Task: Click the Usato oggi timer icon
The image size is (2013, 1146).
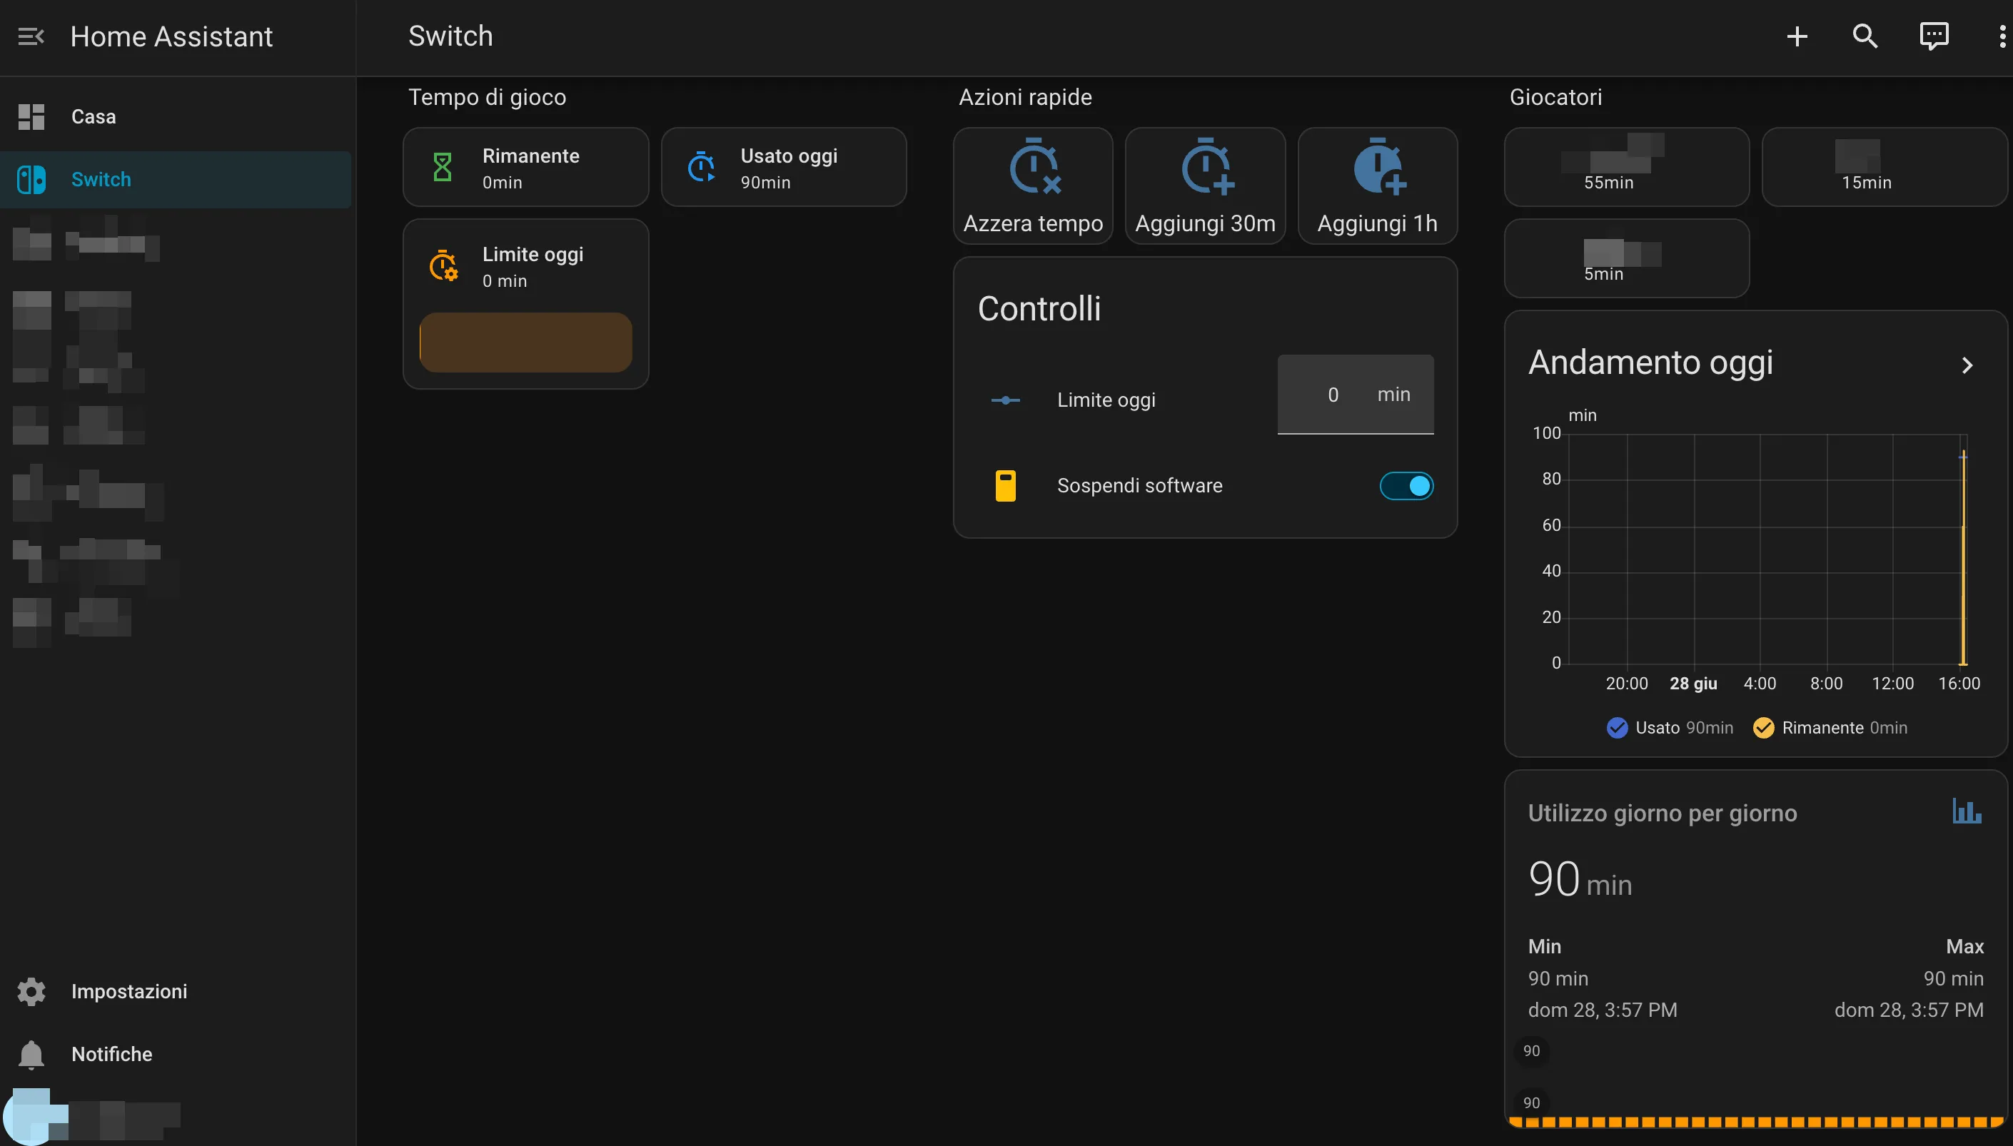Action: click(701, 167)
